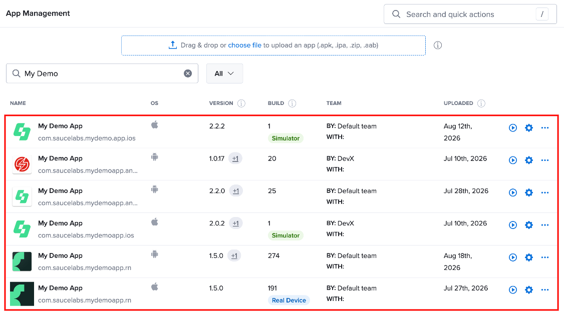The height and width of the screenshot is (322, 564).
Task: Expand +1 versions for Android version 1.5.0
Action: [234, 256]
